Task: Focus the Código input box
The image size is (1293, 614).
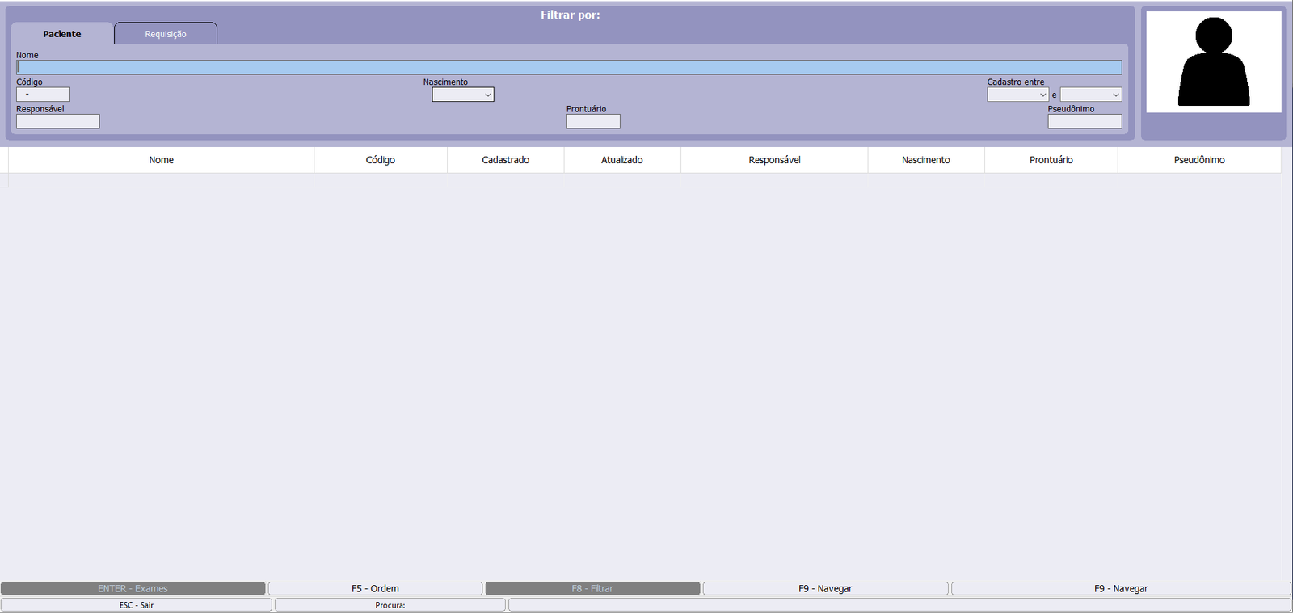Action: pyautogui.click(x=43, y=95)
